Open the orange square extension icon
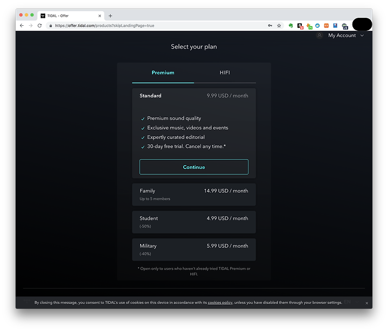 [327, 25]
